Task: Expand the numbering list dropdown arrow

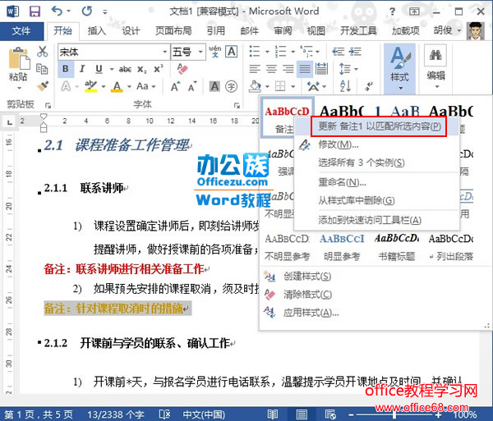Action: (x=293, y=52)
